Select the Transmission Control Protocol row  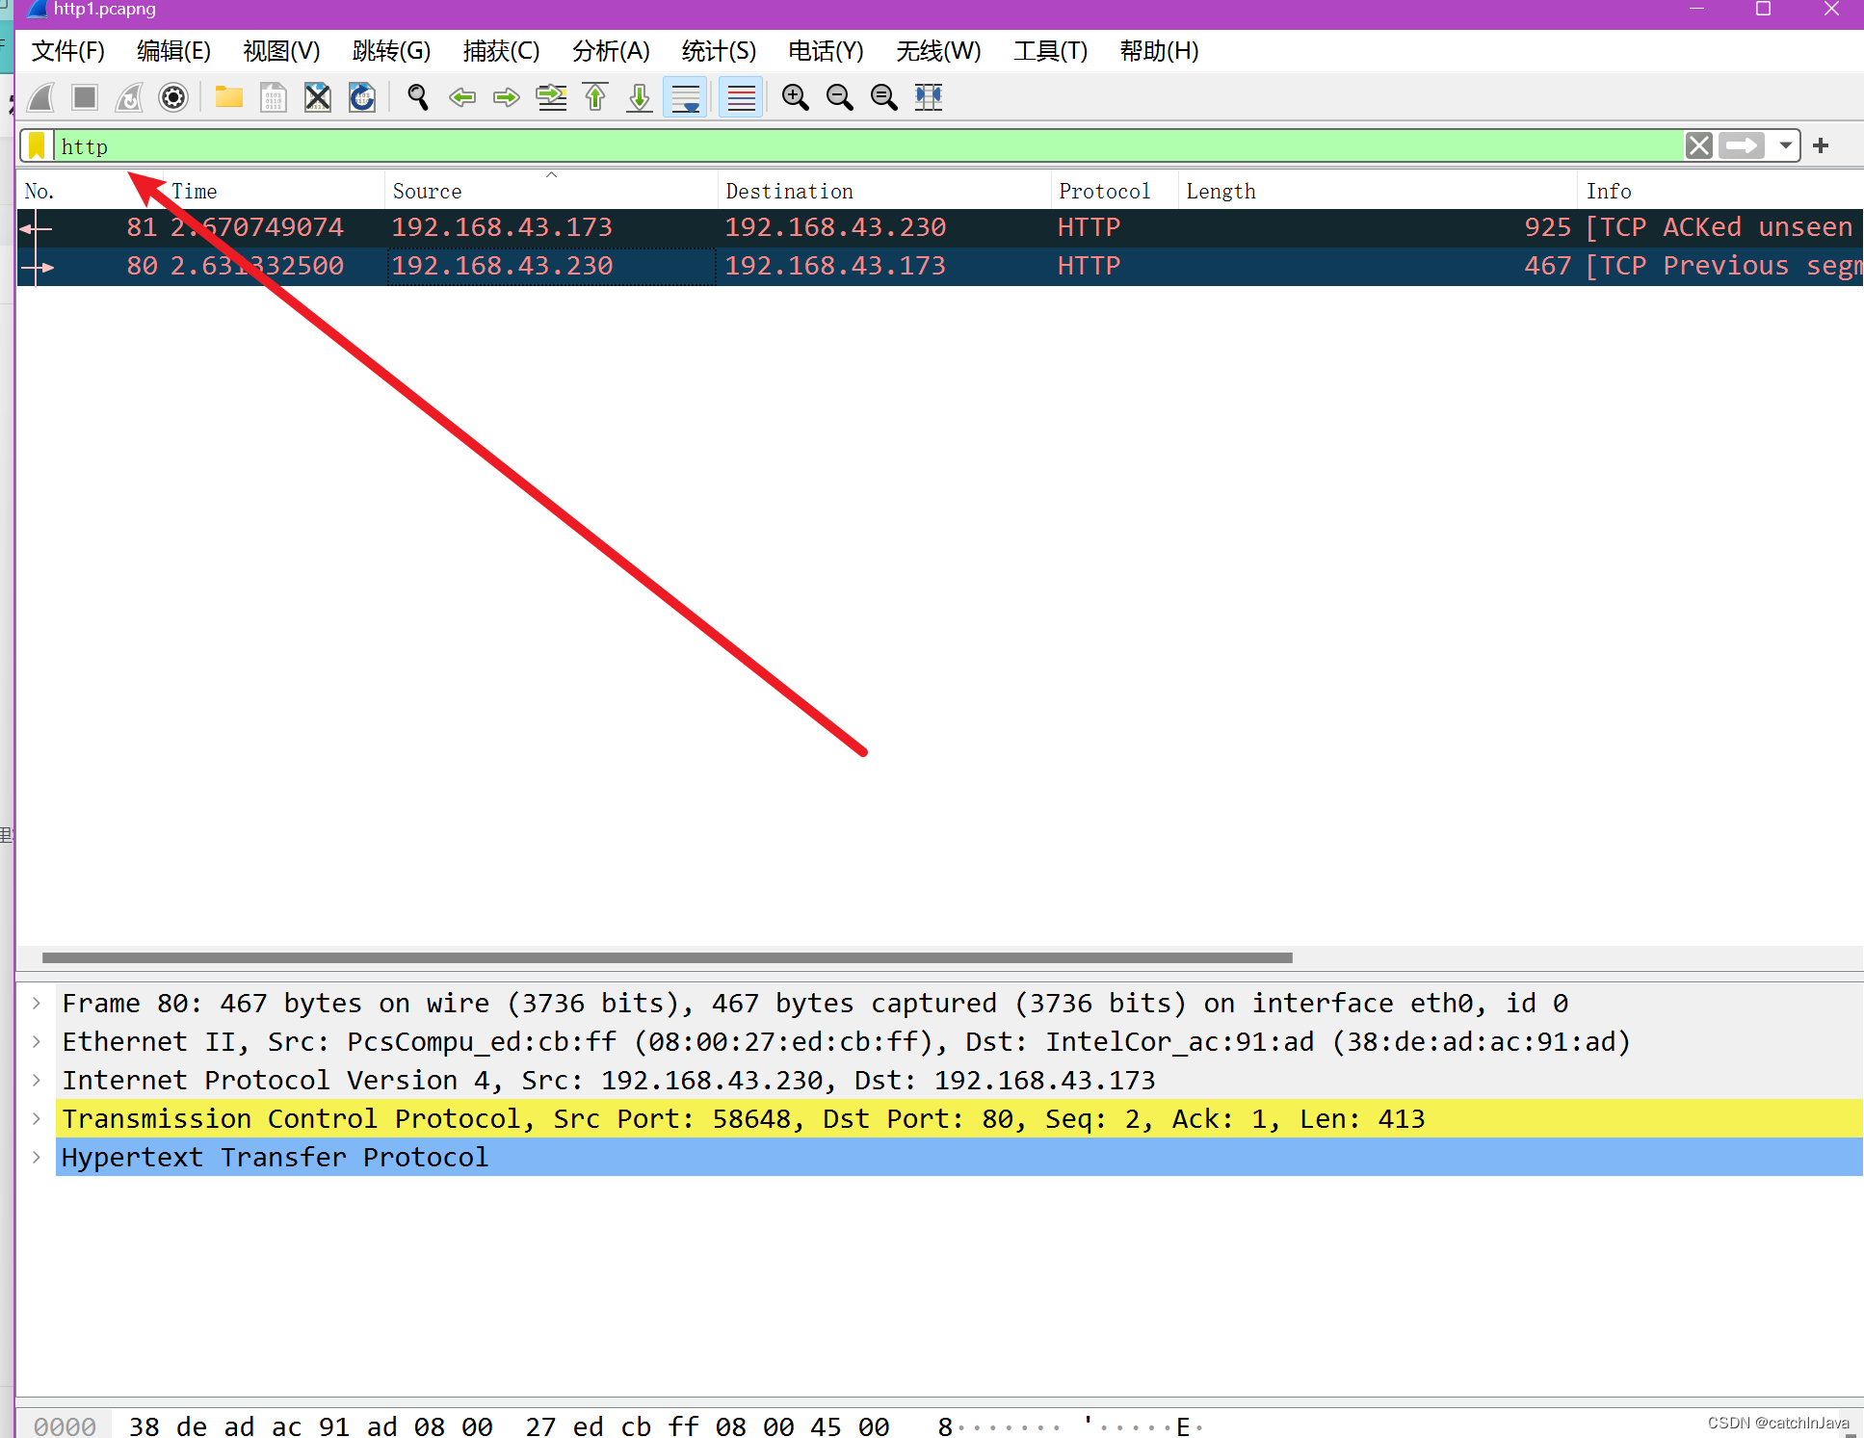958,1118
